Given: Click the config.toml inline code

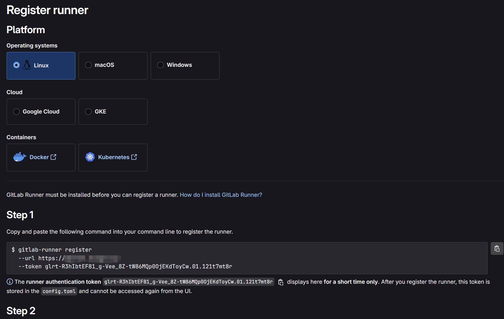Looking at the screenshot, I should [x=59, y=291].
